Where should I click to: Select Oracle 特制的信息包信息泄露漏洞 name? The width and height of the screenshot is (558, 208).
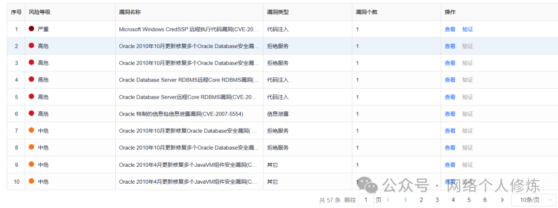(x=181, y=114)
